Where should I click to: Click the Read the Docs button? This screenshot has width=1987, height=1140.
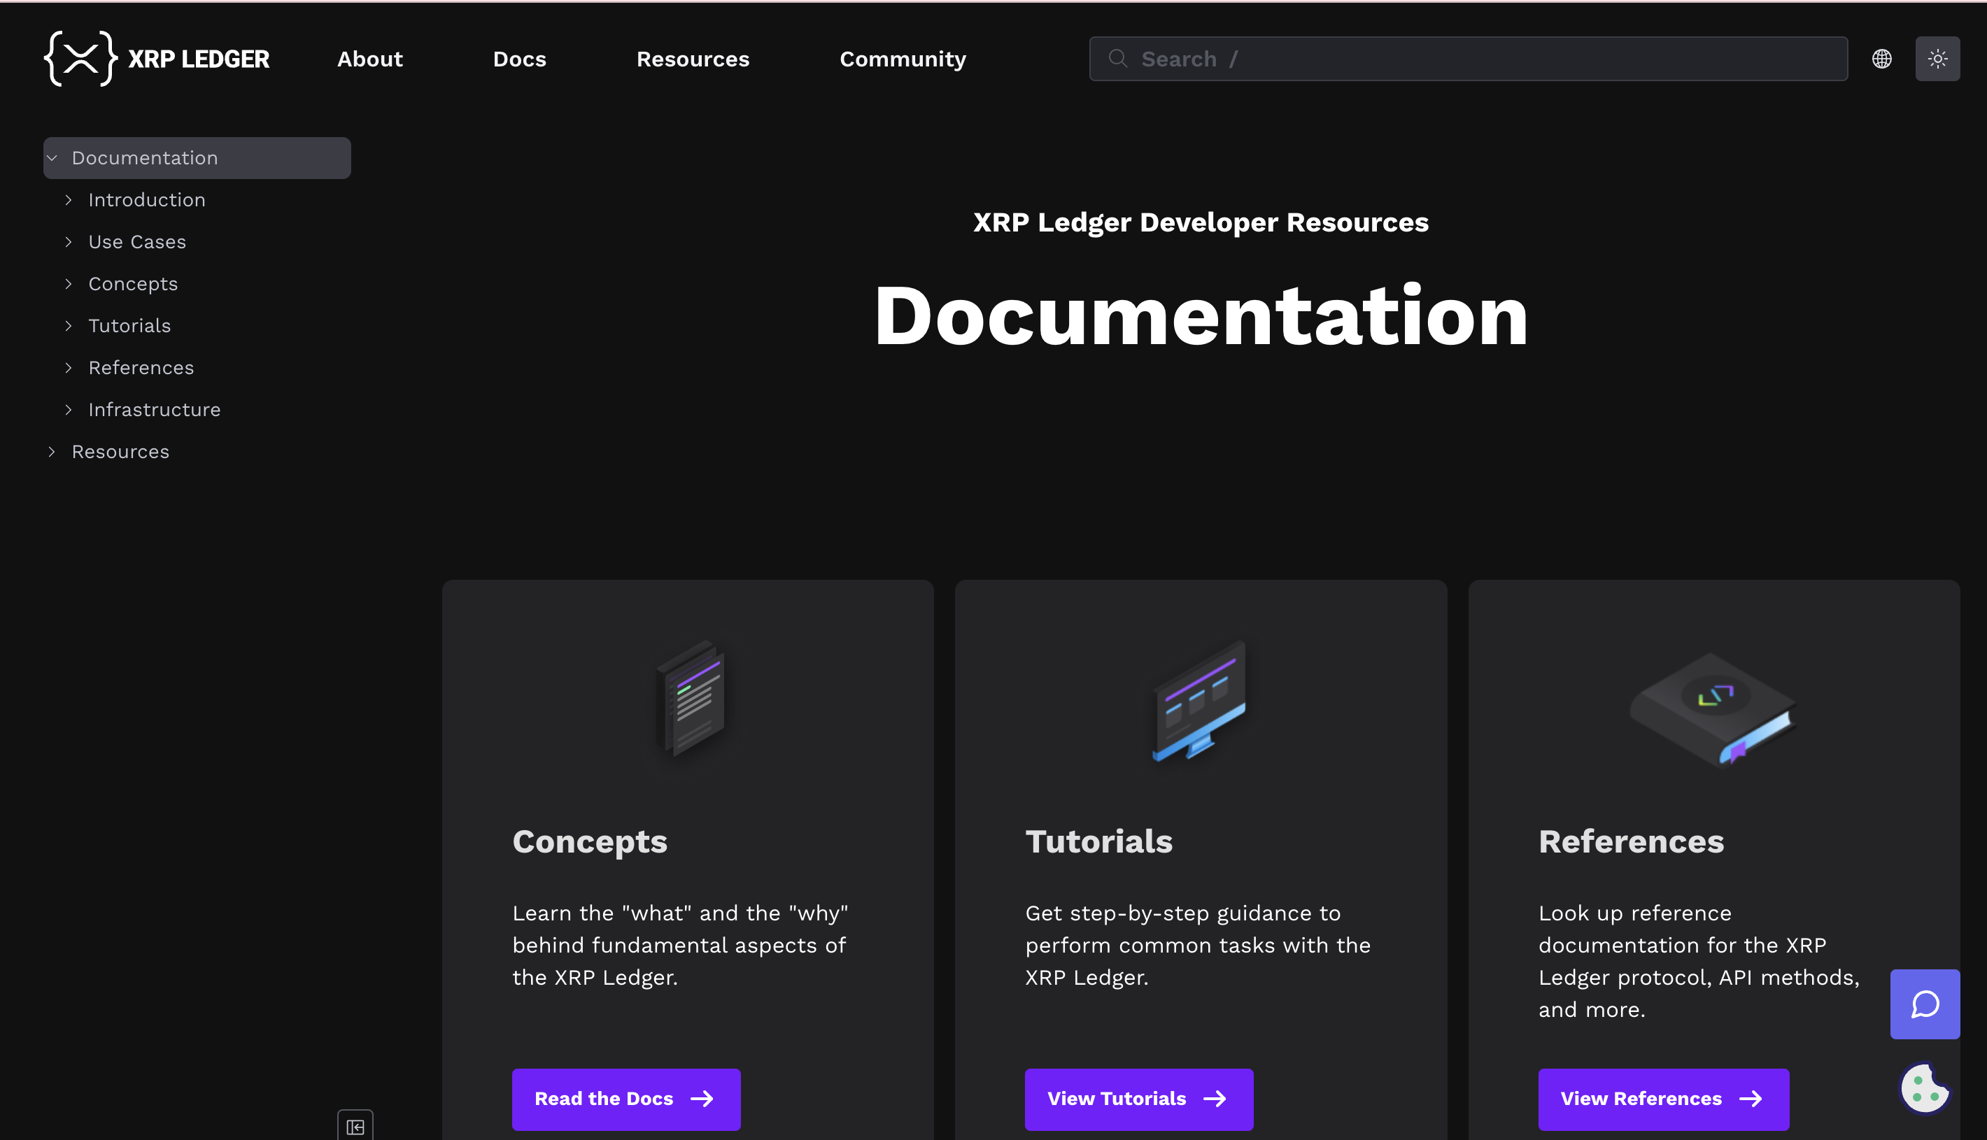pyautogui.click(x=625, y=1099)
